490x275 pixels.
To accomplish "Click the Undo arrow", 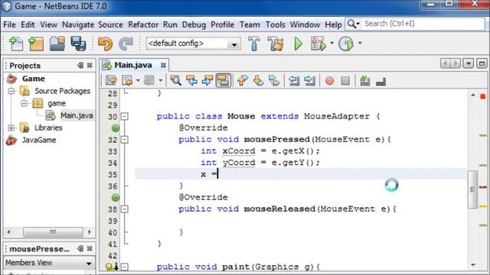I will coord(105,44).
